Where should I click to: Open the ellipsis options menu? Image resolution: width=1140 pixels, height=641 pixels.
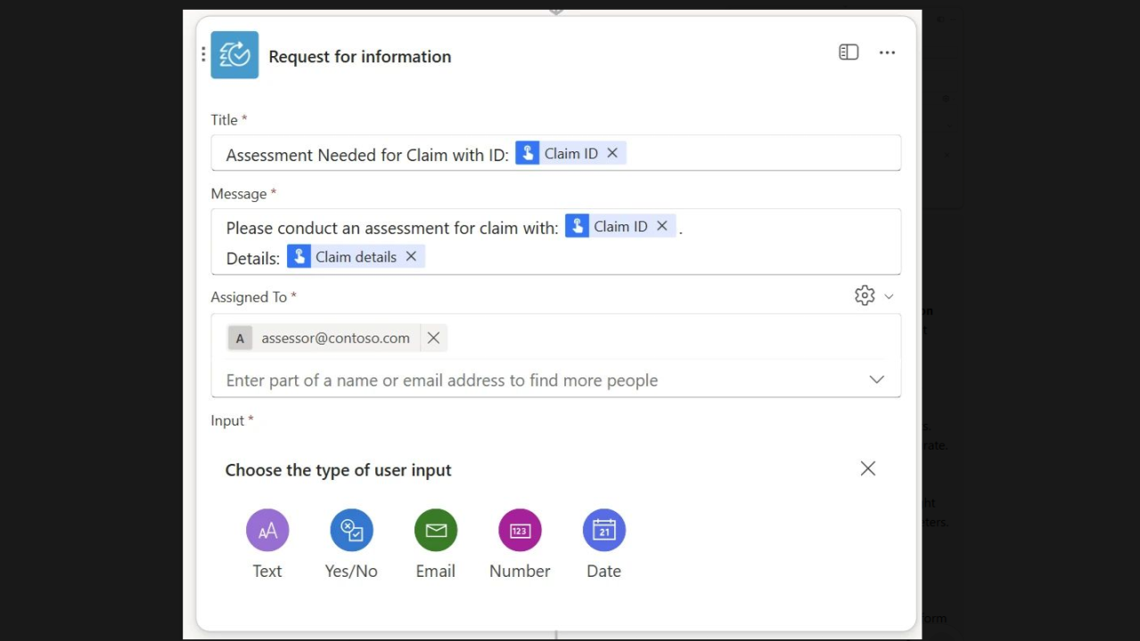pos(887,52)
